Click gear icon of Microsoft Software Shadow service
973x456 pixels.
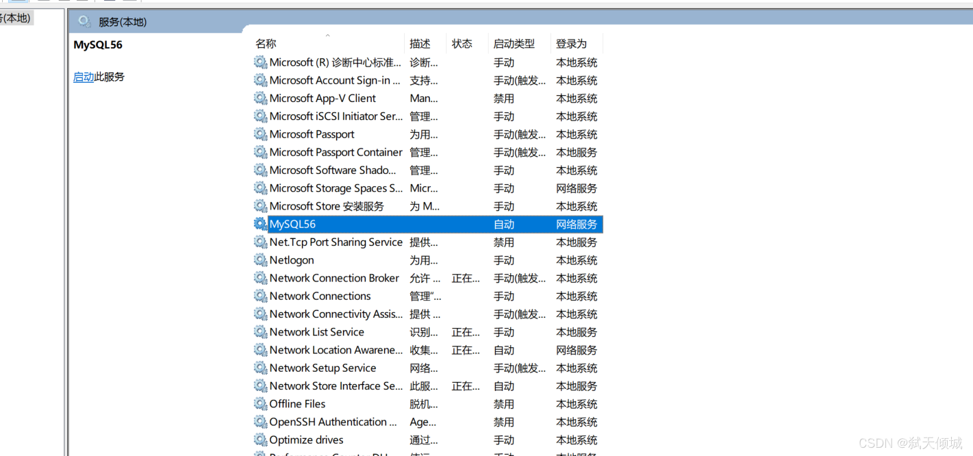click(260, 170)
